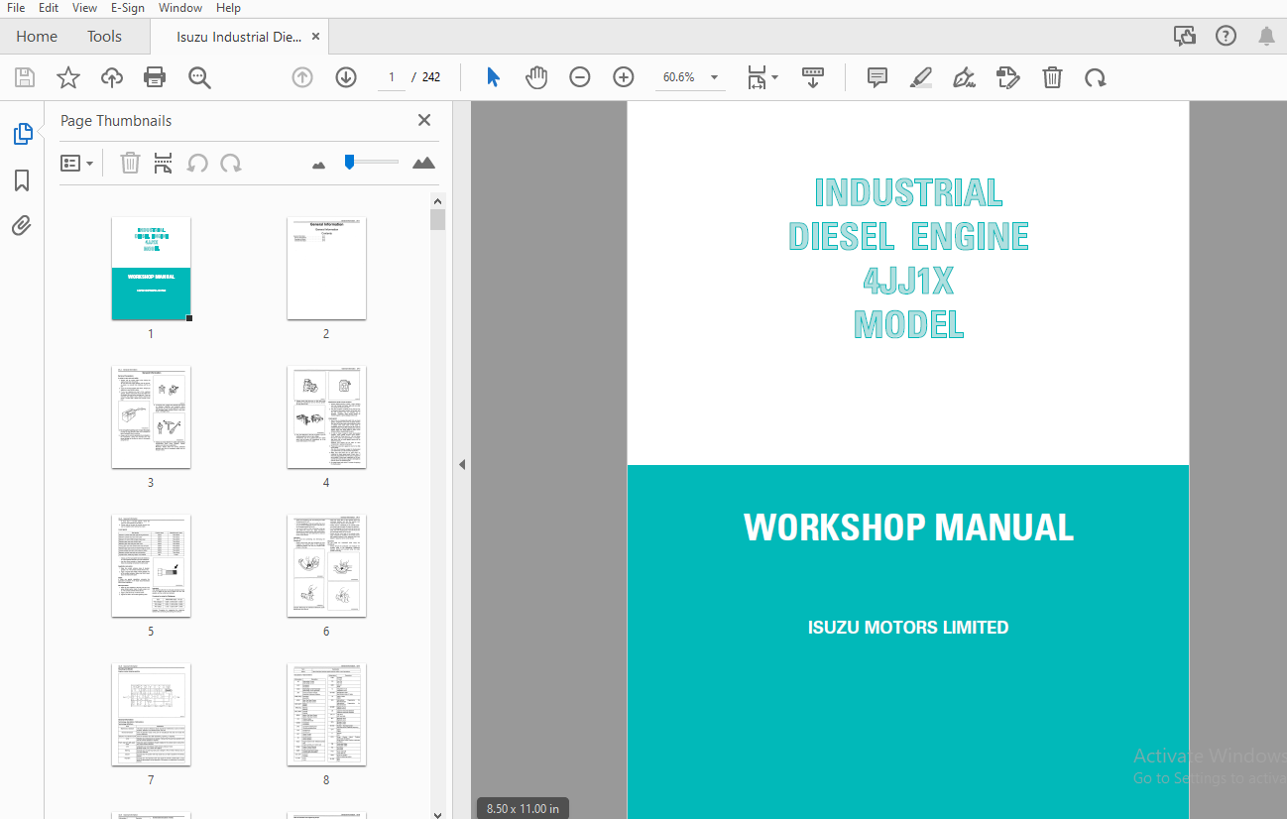Open the E-Sign menu
Screen dimensions: 1287x819
click(x=127, y=8)
